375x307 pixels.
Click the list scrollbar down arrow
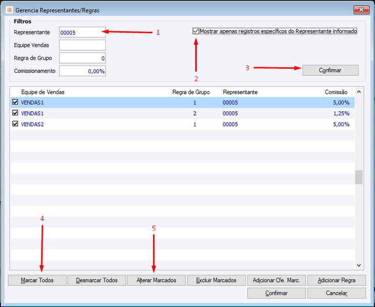[359, 265]
